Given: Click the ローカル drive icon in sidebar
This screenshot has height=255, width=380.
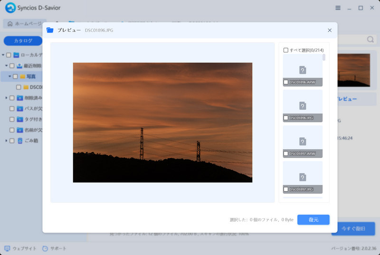Looking at the screenshot, I should [x=16, y=55].
